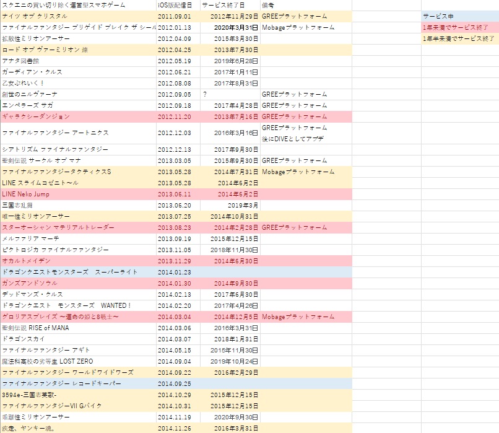Viewport: 499px width, 433px height.
Task: Select cell "ピクトロジカ ファイナルファンタジー"
Action: pos(78,250)
